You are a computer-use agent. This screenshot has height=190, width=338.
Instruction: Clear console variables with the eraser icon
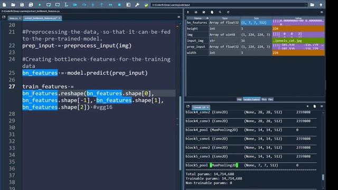click(x=315, y=107)
